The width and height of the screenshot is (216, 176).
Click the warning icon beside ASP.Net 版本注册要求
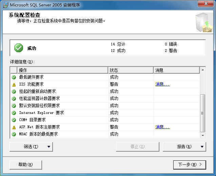[x=14, y=127]
